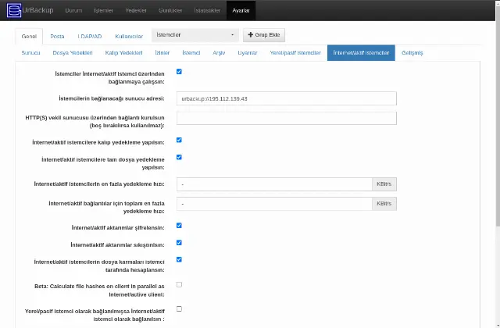Switch to the İstemci tab

pyautogui.click(x=191, y=53)
